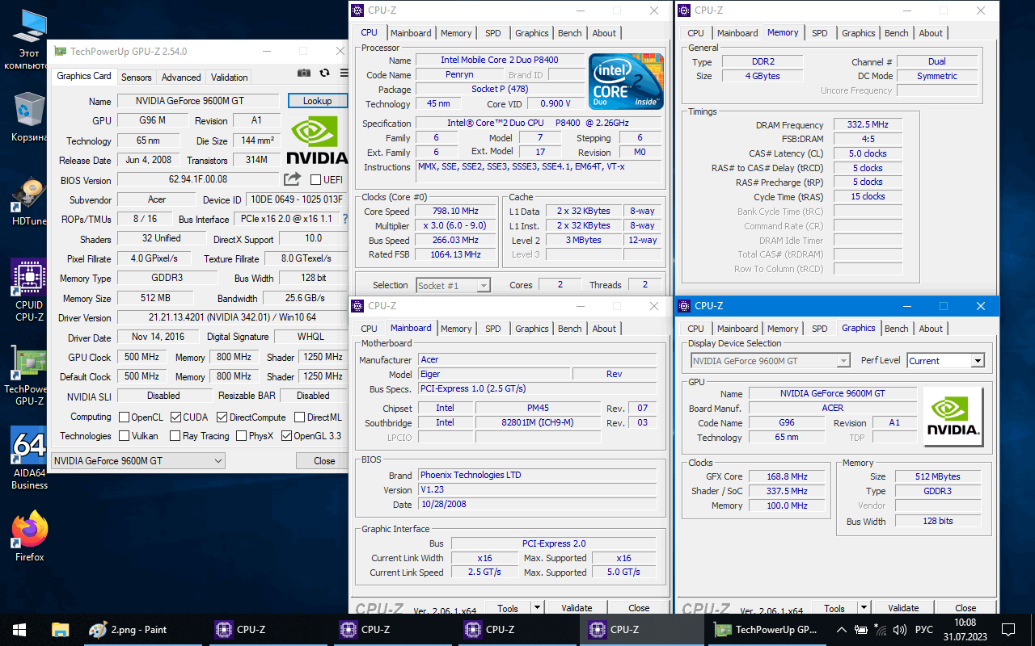The image size is (1035, 646).
Task: Toggle the Vulkan checkbox
Action: tap(125, 436)
